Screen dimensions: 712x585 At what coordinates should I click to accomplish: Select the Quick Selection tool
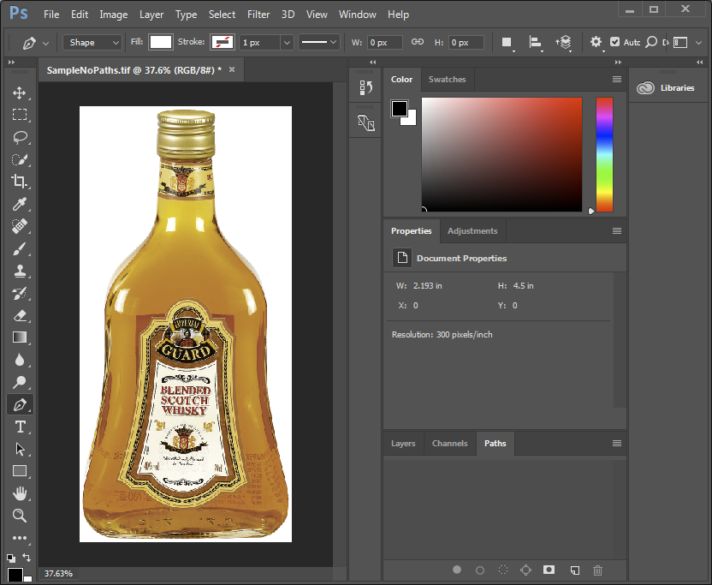click(19, 159)
